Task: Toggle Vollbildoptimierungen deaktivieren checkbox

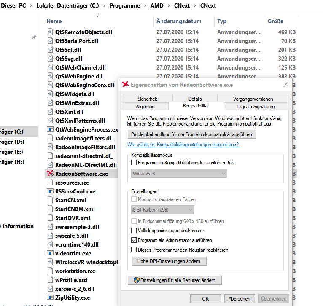Action: (134, 231)
